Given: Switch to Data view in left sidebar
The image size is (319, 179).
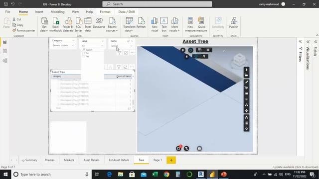Looking at the screenshot, I should pyautogui.click(x=4, y=51).
